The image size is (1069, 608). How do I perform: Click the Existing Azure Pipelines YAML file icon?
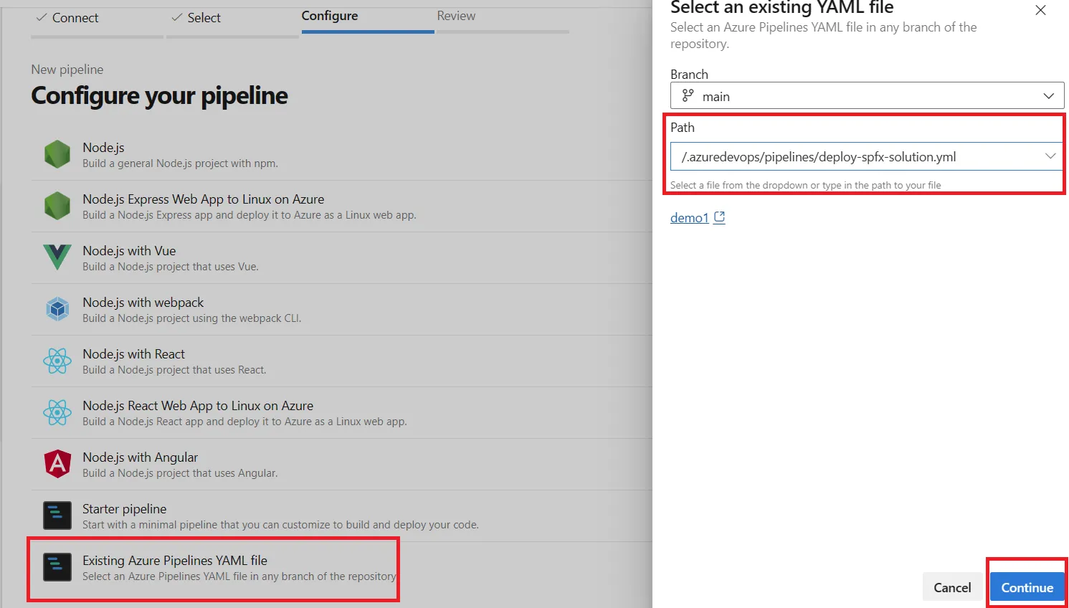57,567
